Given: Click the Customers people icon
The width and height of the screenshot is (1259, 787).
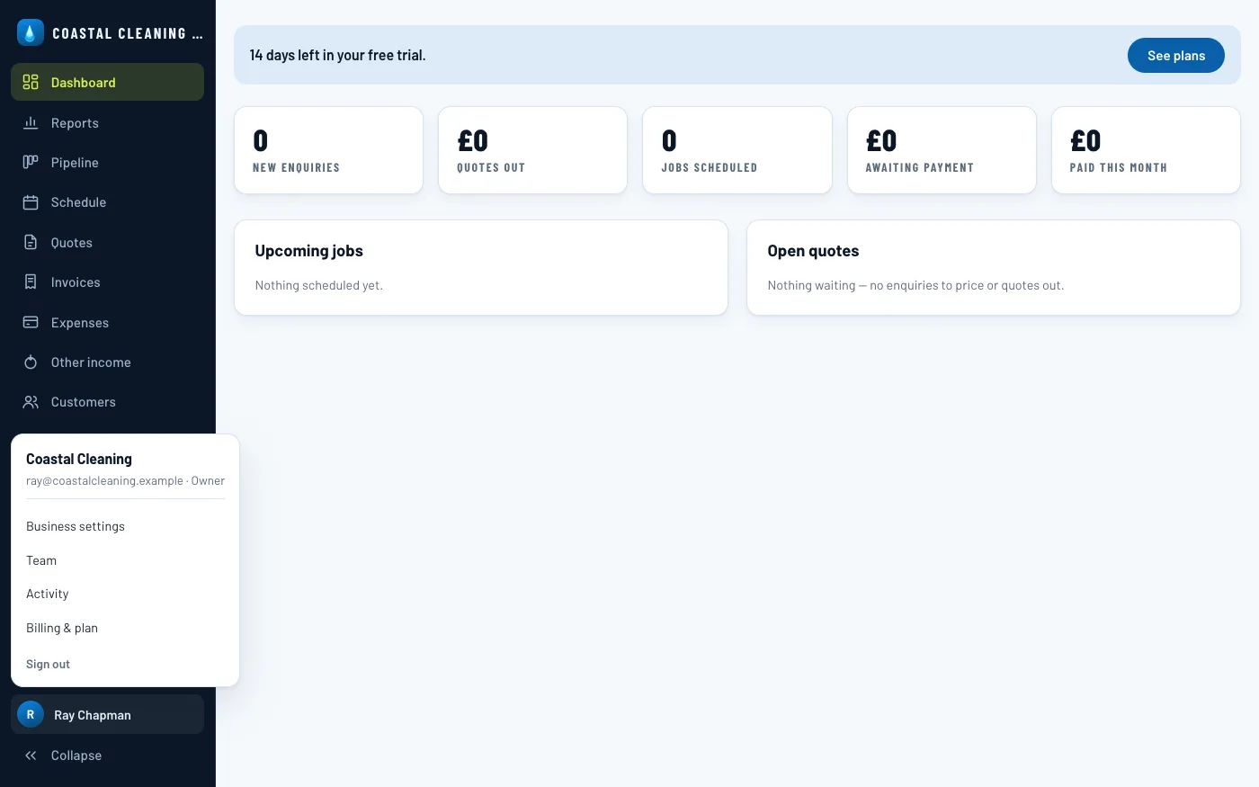Looking at the screenshot, I should click(x=31, y=402).
